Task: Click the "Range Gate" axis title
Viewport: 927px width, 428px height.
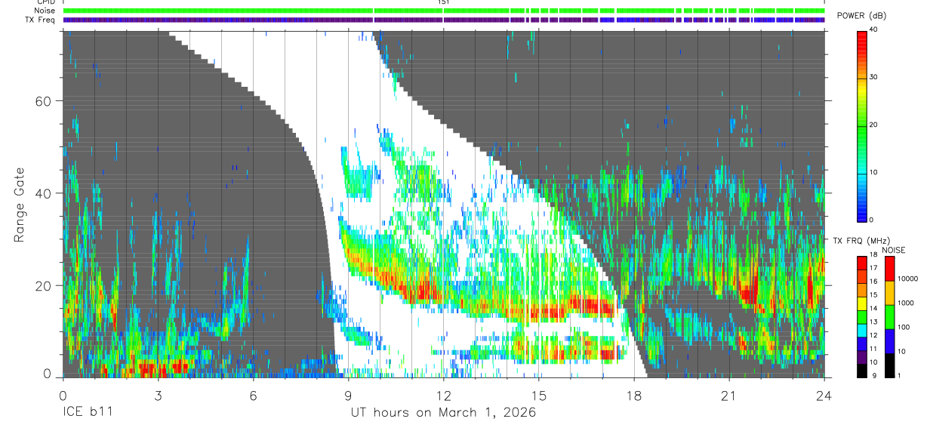Action: point(20,205)
